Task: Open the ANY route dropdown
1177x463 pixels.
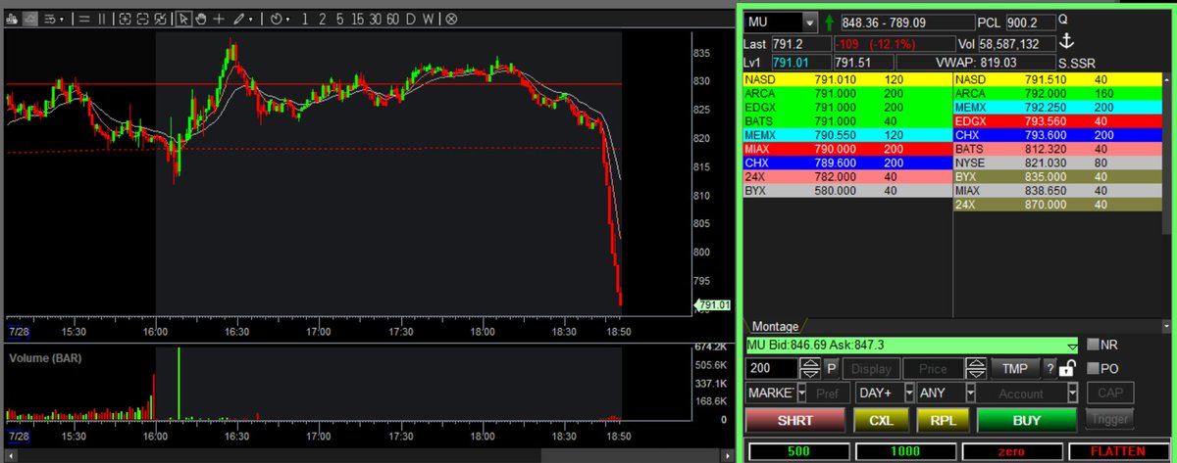Action: [970, 393]
